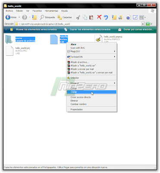
Task: Click the blue undo arrow icon
Action: 106,17
